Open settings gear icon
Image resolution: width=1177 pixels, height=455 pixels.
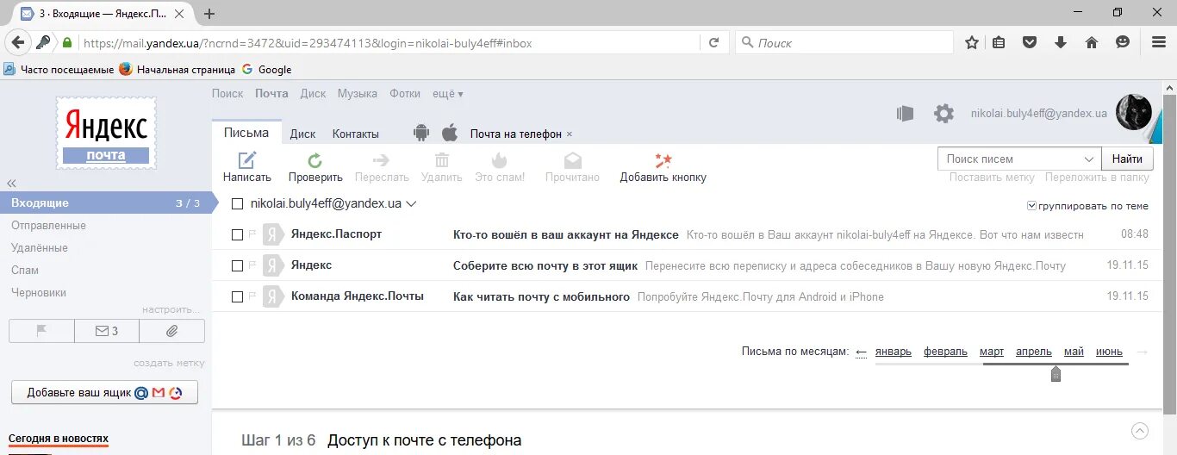(x=943, y=114)
